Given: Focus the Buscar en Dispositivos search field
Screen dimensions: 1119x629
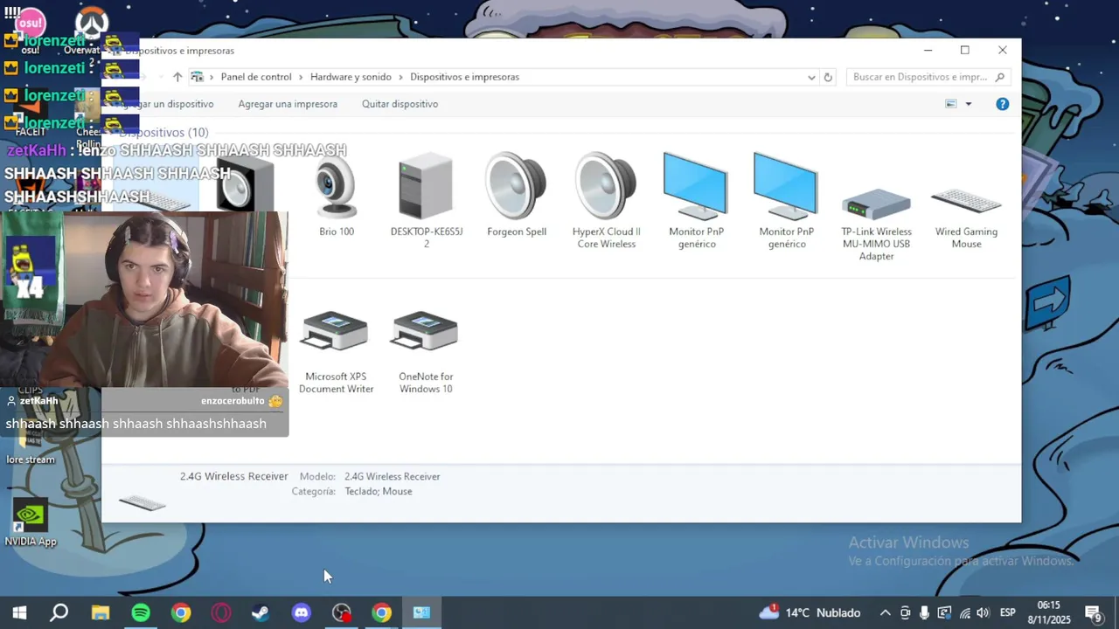Looking at the screenshot, I should 928,77.
